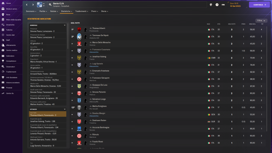The height and width of the screenshot is (153, 272).
Task: Open Centro medico from the sidebar
Action: pyautogui.click(x=3, y=50)
